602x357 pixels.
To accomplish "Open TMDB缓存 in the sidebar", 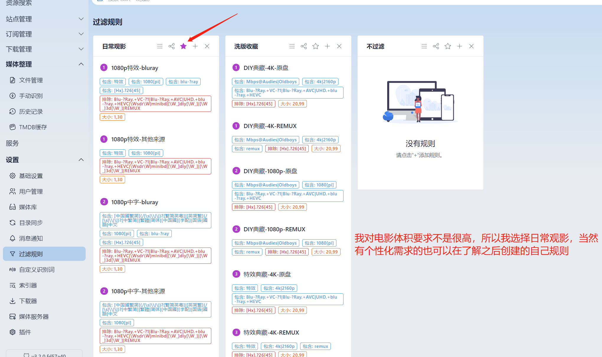I will coord(44,127).
